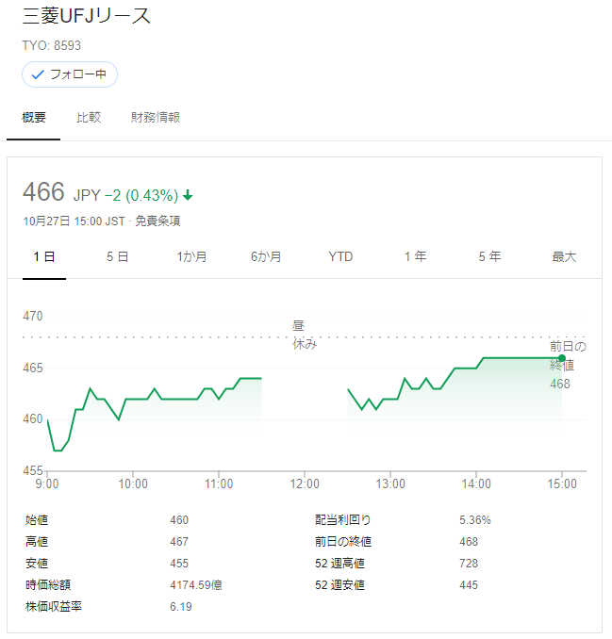
Task: Click the 配当利回り row label
Action: [x=343, y=520]
